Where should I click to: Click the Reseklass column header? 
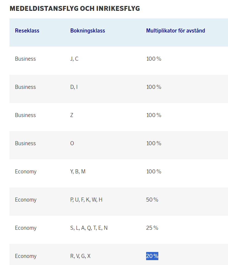pos(27,31)
